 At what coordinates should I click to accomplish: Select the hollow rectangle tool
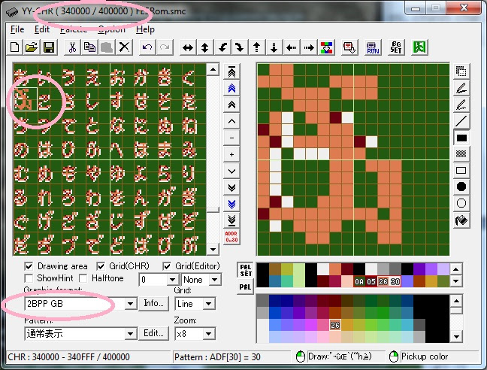pos(461,171)
